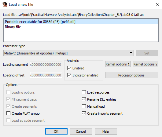The height and width of the screenshot is (137, 162).
Task: Toggle the Analysis Enabled checkbox
Action: tap(69, 68)
